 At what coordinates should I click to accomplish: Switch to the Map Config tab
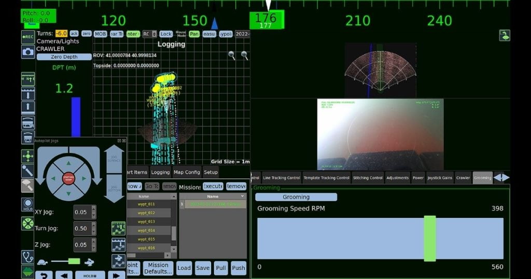pyautogui.click(x=187, y=172)
